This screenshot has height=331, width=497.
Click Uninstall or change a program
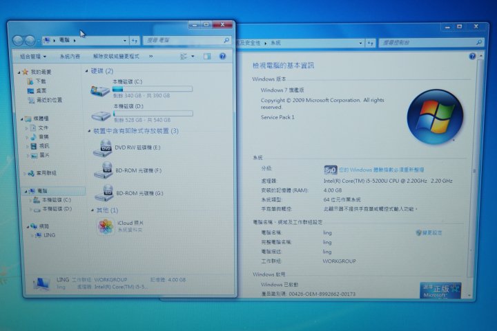coord(116,57)
